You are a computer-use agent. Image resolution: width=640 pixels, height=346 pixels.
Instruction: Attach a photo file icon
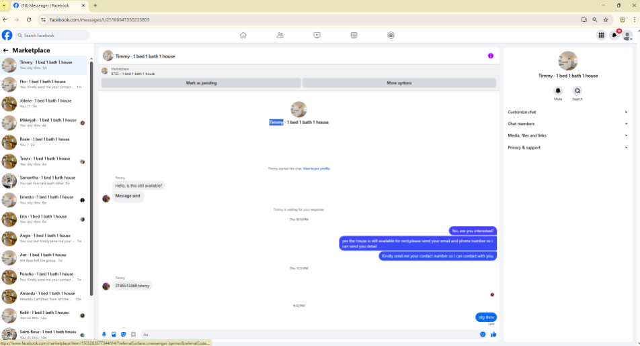tap(114, 334)
